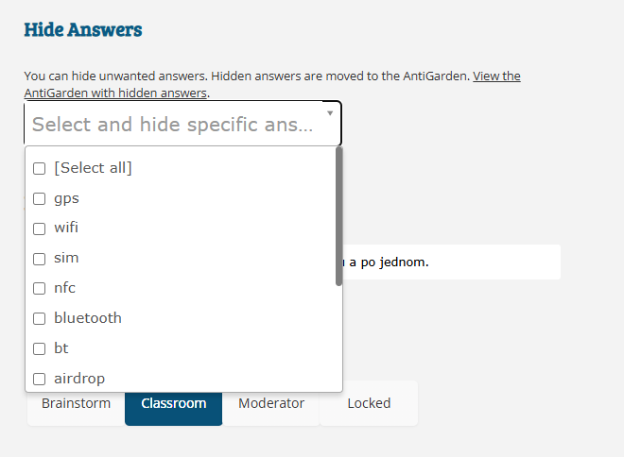The image size is (624, 457).
Task: Tick the bluetooth checkbox
Action: pos(40,318)
